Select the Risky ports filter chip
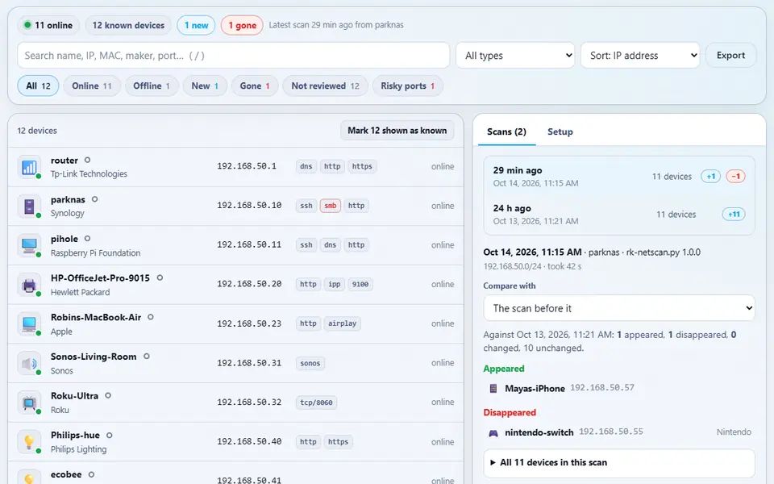774x484 pixels. pos(408,86)
